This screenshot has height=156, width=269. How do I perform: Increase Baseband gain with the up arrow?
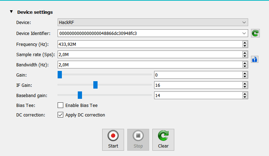(245, 94)
